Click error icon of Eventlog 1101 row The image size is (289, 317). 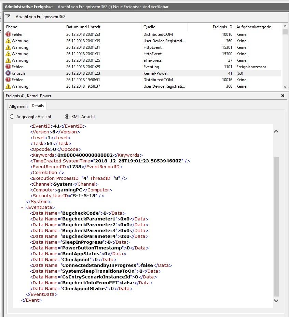click(x=8, y=67)
